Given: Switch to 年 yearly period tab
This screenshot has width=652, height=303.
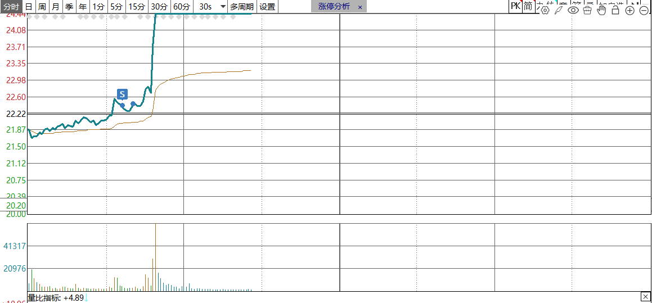Looking at the screenshot, I should [x=83, y=7].
